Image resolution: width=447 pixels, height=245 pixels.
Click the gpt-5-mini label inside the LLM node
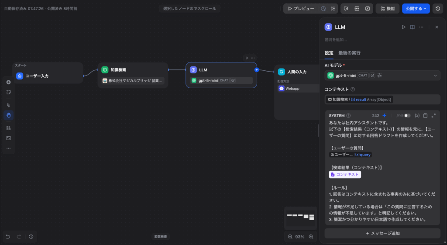click(208, 80)
